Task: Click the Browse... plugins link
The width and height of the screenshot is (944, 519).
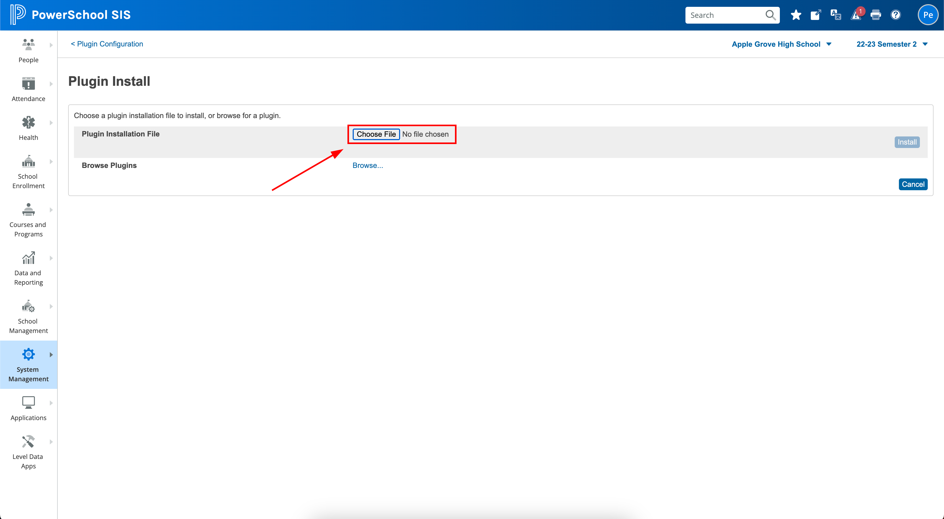Action: 368,165
